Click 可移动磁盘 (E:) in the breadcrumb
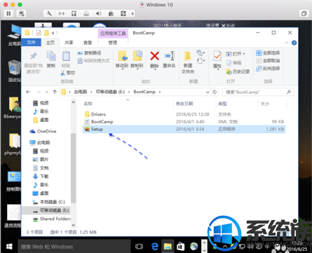 click(110, 92)
